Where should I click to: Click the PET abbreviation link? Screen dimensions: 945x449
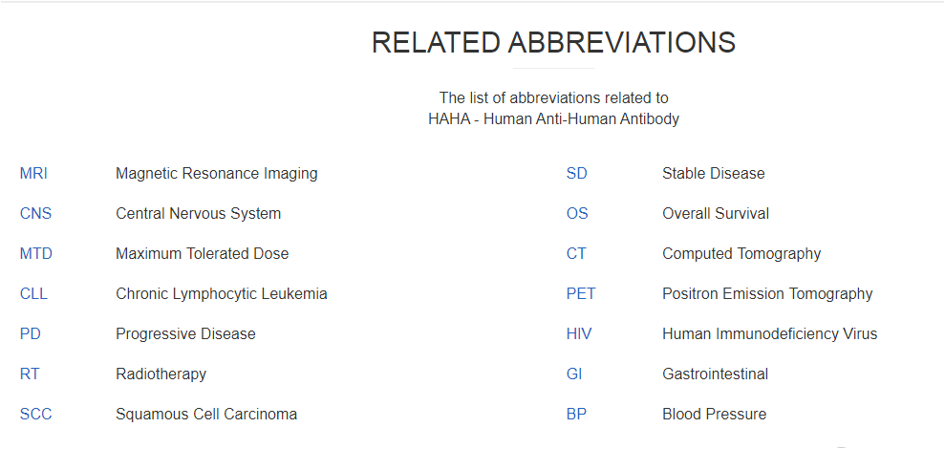[x=581, y=294]
